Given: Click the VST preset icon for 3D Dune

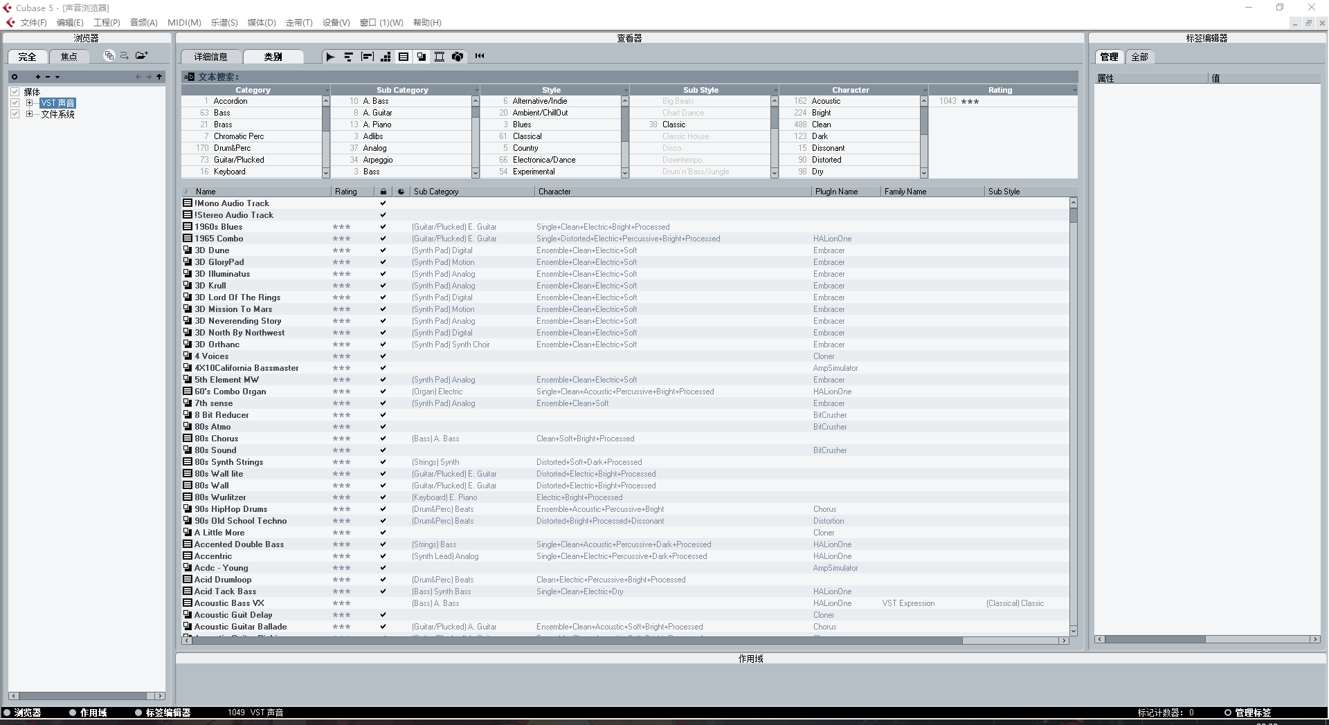Looking at the screenshot, I should click(x=187, y=250).
